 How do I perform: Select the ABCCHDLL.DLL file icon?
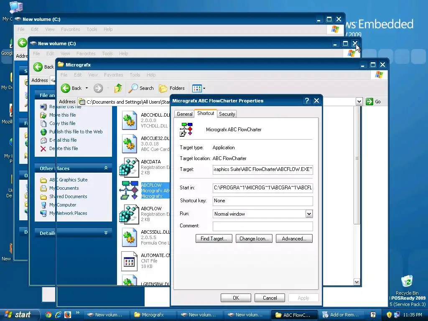pos(130,120)
